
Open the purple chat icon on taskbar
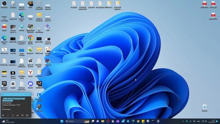click(98, 121)
